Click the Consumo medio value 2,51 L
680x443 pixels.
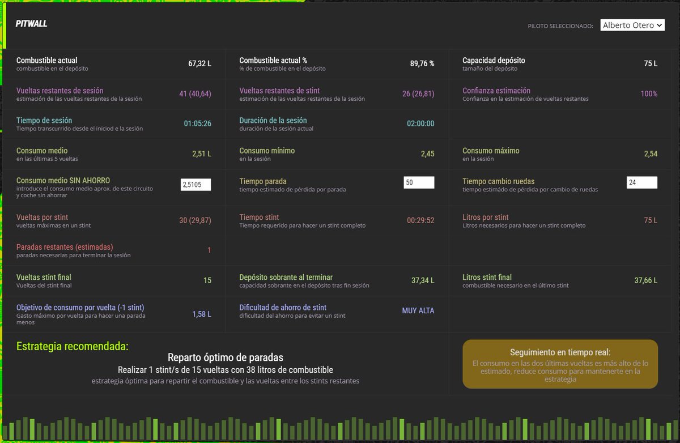tap(202, 154)
